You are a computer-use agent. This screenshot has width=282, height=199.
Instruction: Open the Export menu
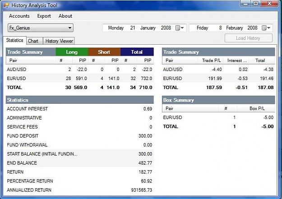pyautogui.click(x=44, y=16)
